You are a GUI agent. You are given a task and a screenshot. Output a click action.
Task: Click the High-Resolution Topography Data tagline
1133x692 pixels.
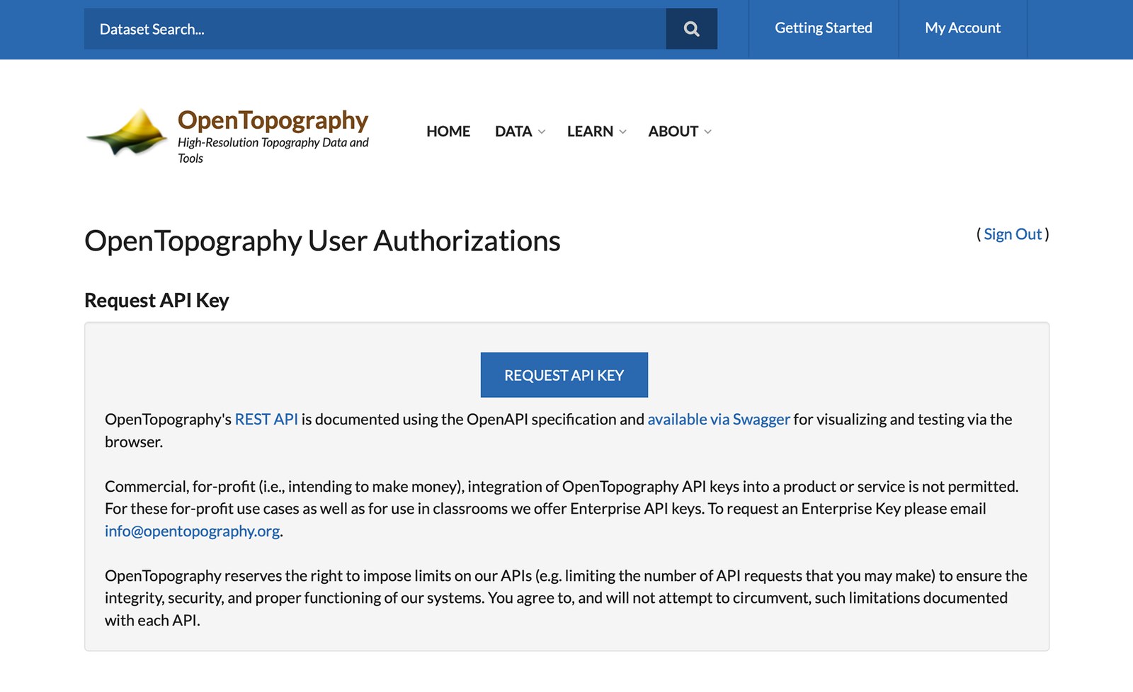point(273,150)
